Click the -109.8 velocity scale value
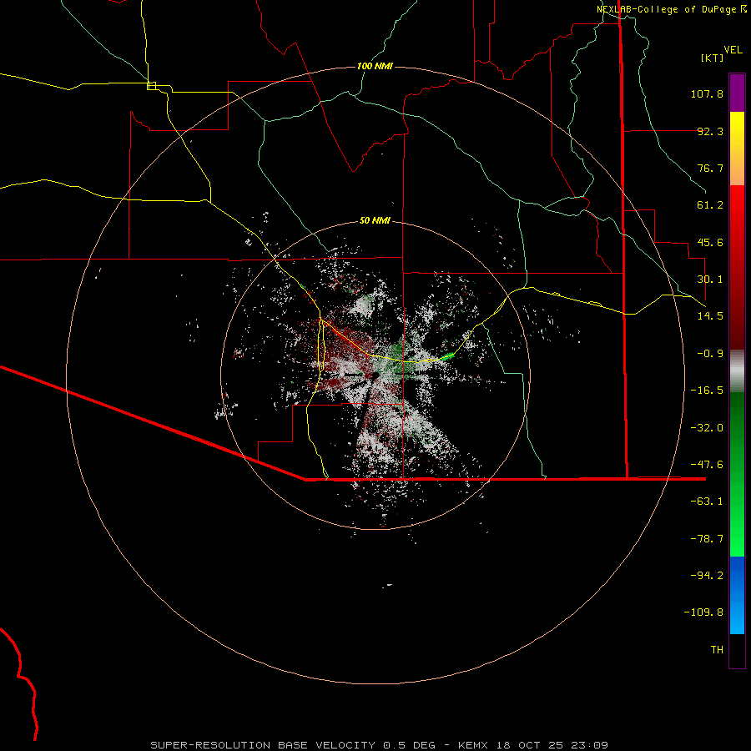The width and height of the screenshot is (751, 751). click(703, 612)
